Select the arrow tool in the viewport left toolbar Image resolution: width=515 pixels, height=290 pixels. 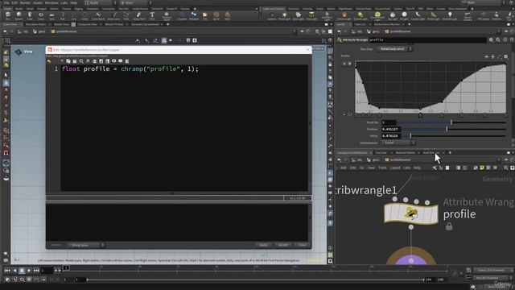click(x=6, y=75)
